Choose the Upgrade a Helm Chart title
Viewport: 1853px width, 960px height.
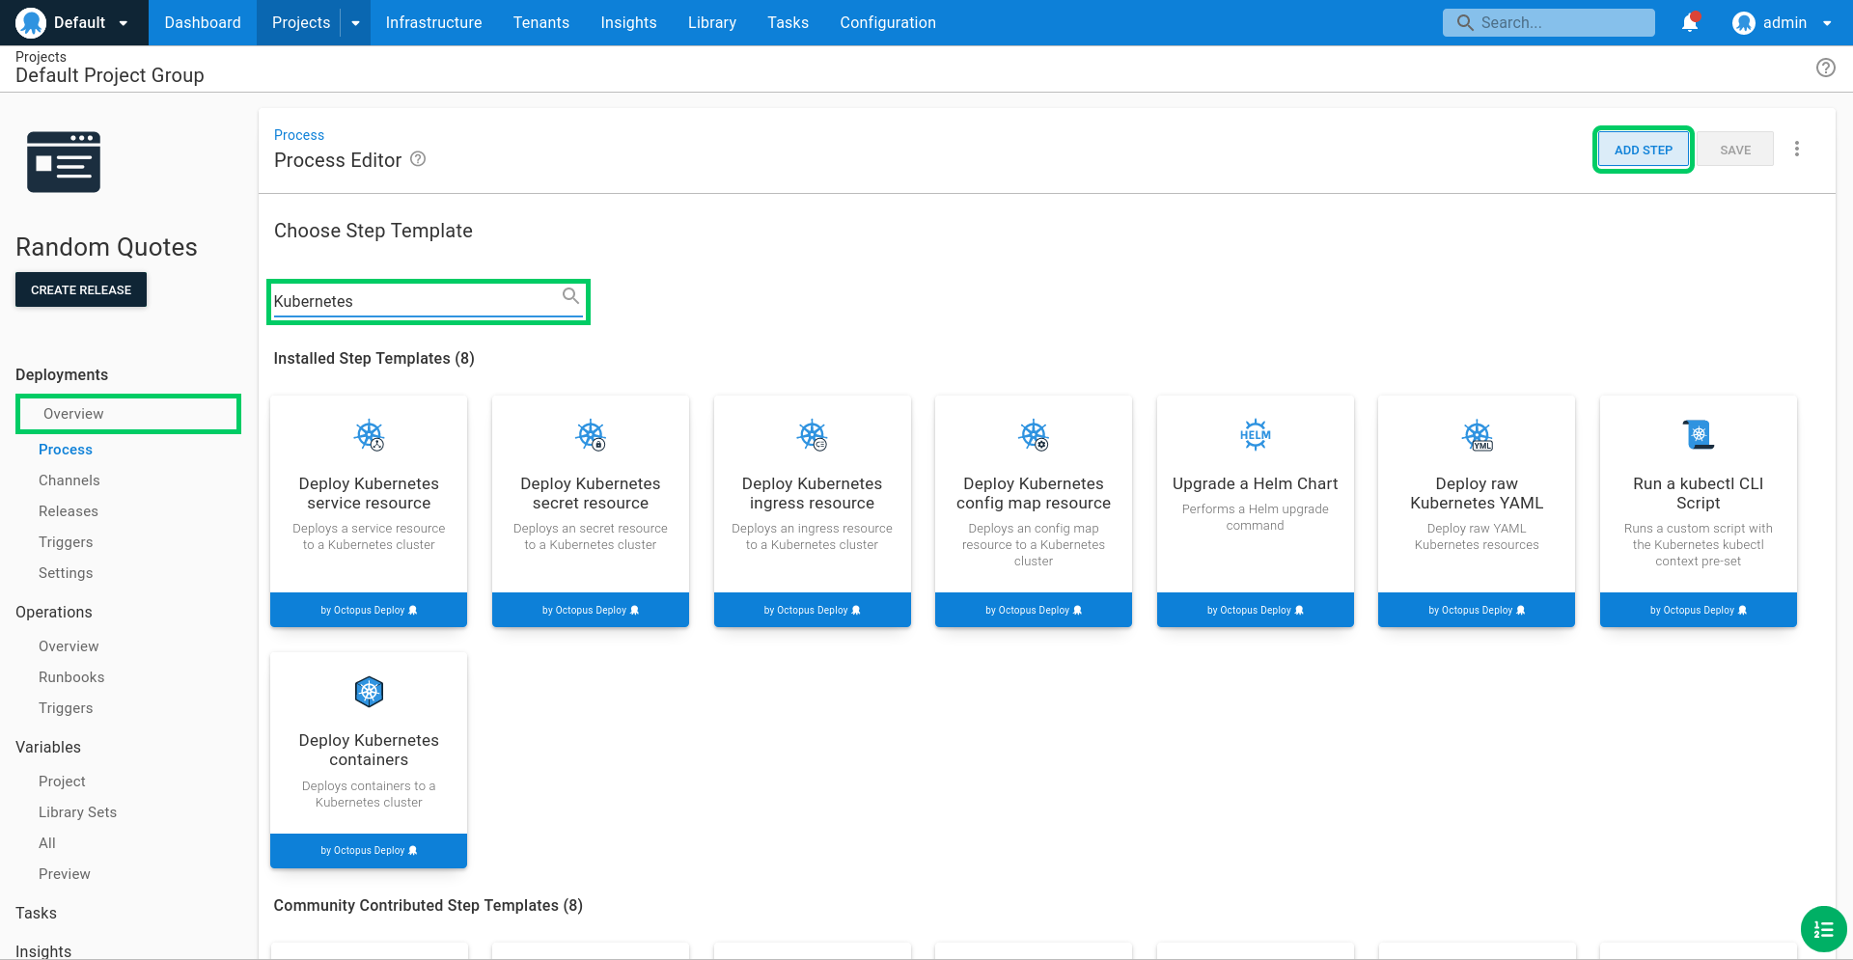tap(1256, 483)
